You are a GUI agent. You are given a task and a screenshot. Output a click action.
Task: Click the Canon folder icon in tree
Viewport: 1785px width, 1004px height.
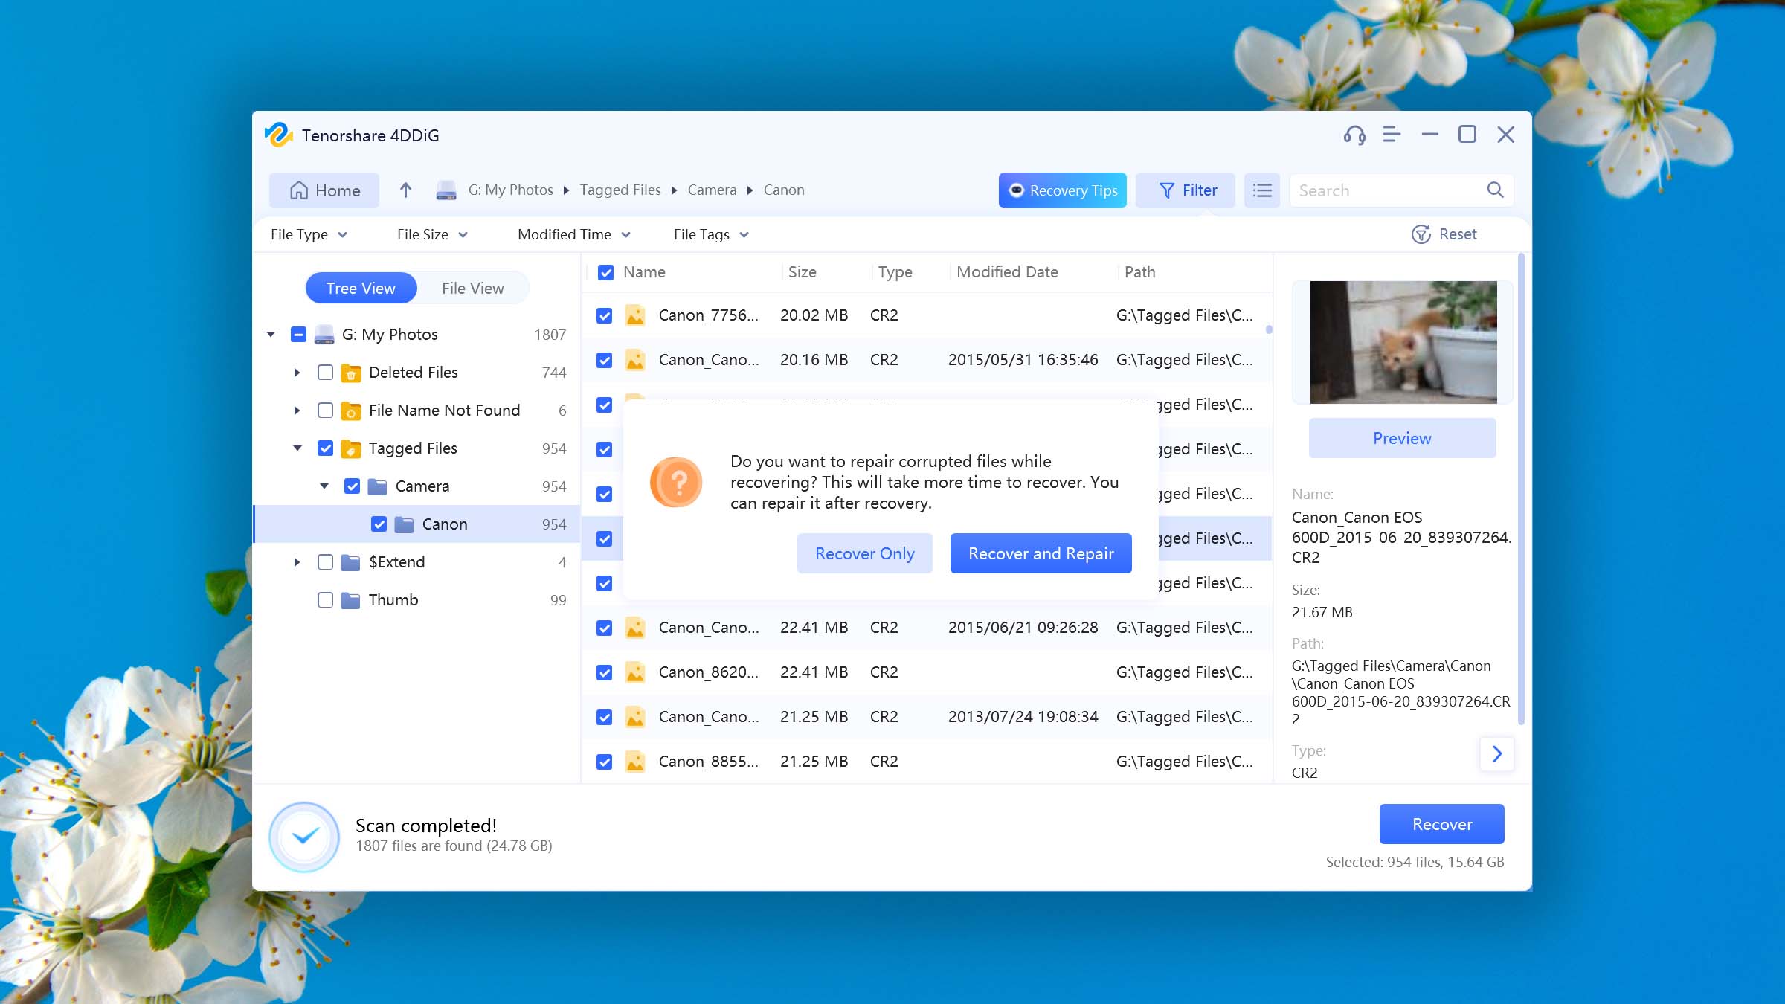click(405, 524)
